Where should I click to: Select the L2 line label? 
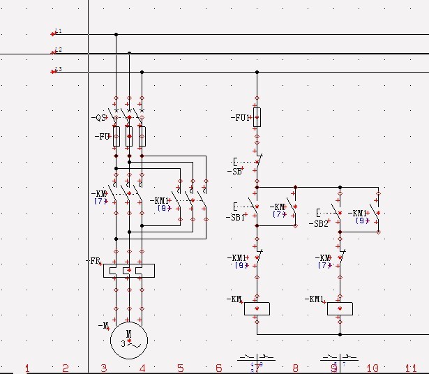coord(58,50)
